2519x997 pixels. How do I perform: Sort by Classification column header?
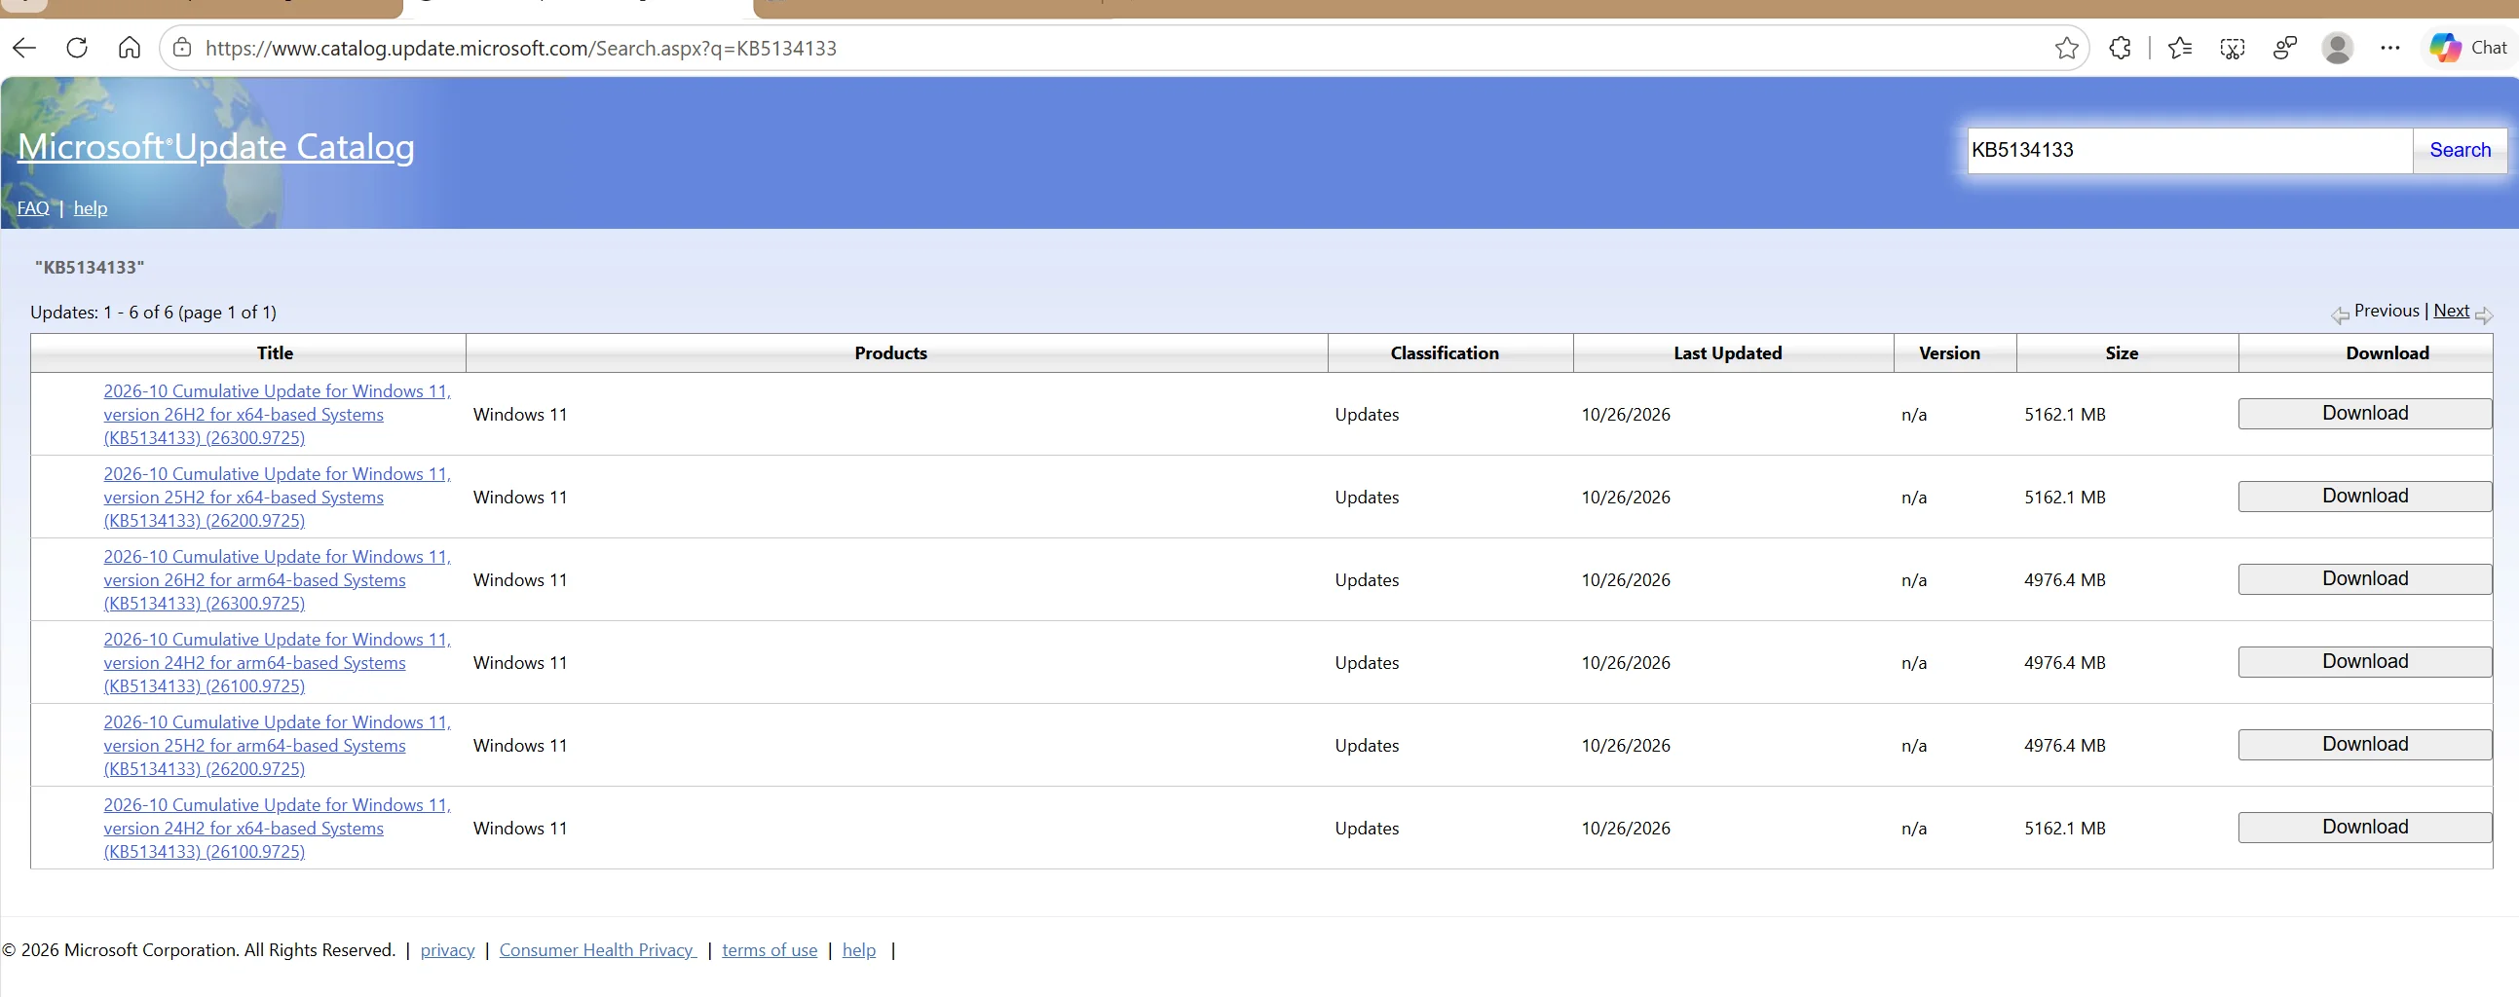(x=1445, y=352)
